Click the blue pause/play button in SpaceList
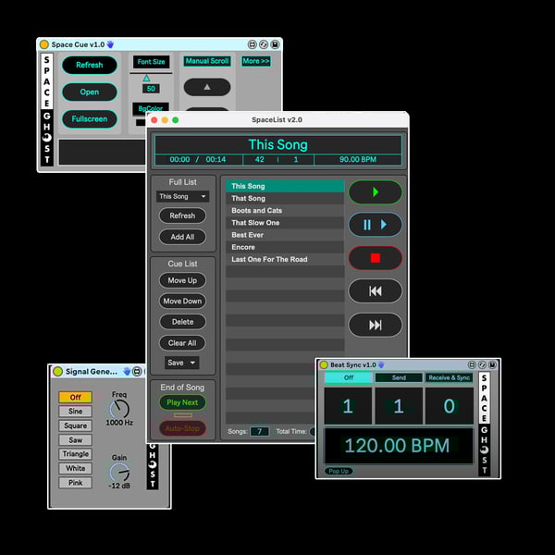Image resolution: width=555 pixels, height=555 pixels. pos(376,225)
